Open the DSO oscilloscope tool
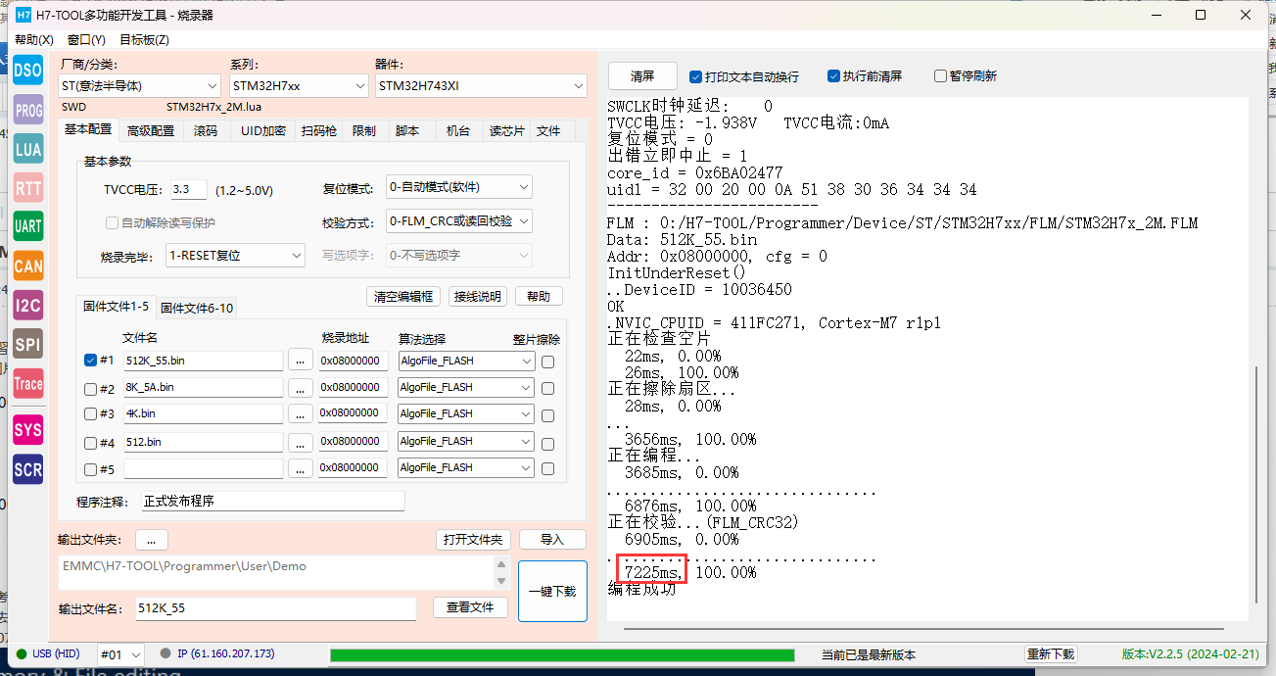Screen dimensions: 1276x676 (x=27, y=70)
